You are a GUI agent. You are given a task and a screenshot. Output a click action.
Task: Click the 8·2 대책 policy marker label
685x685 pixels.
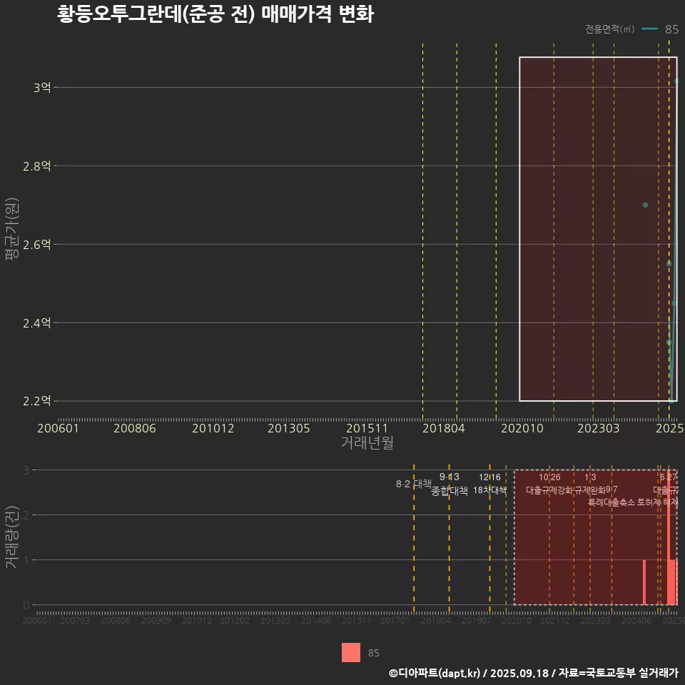click(414, 484)
